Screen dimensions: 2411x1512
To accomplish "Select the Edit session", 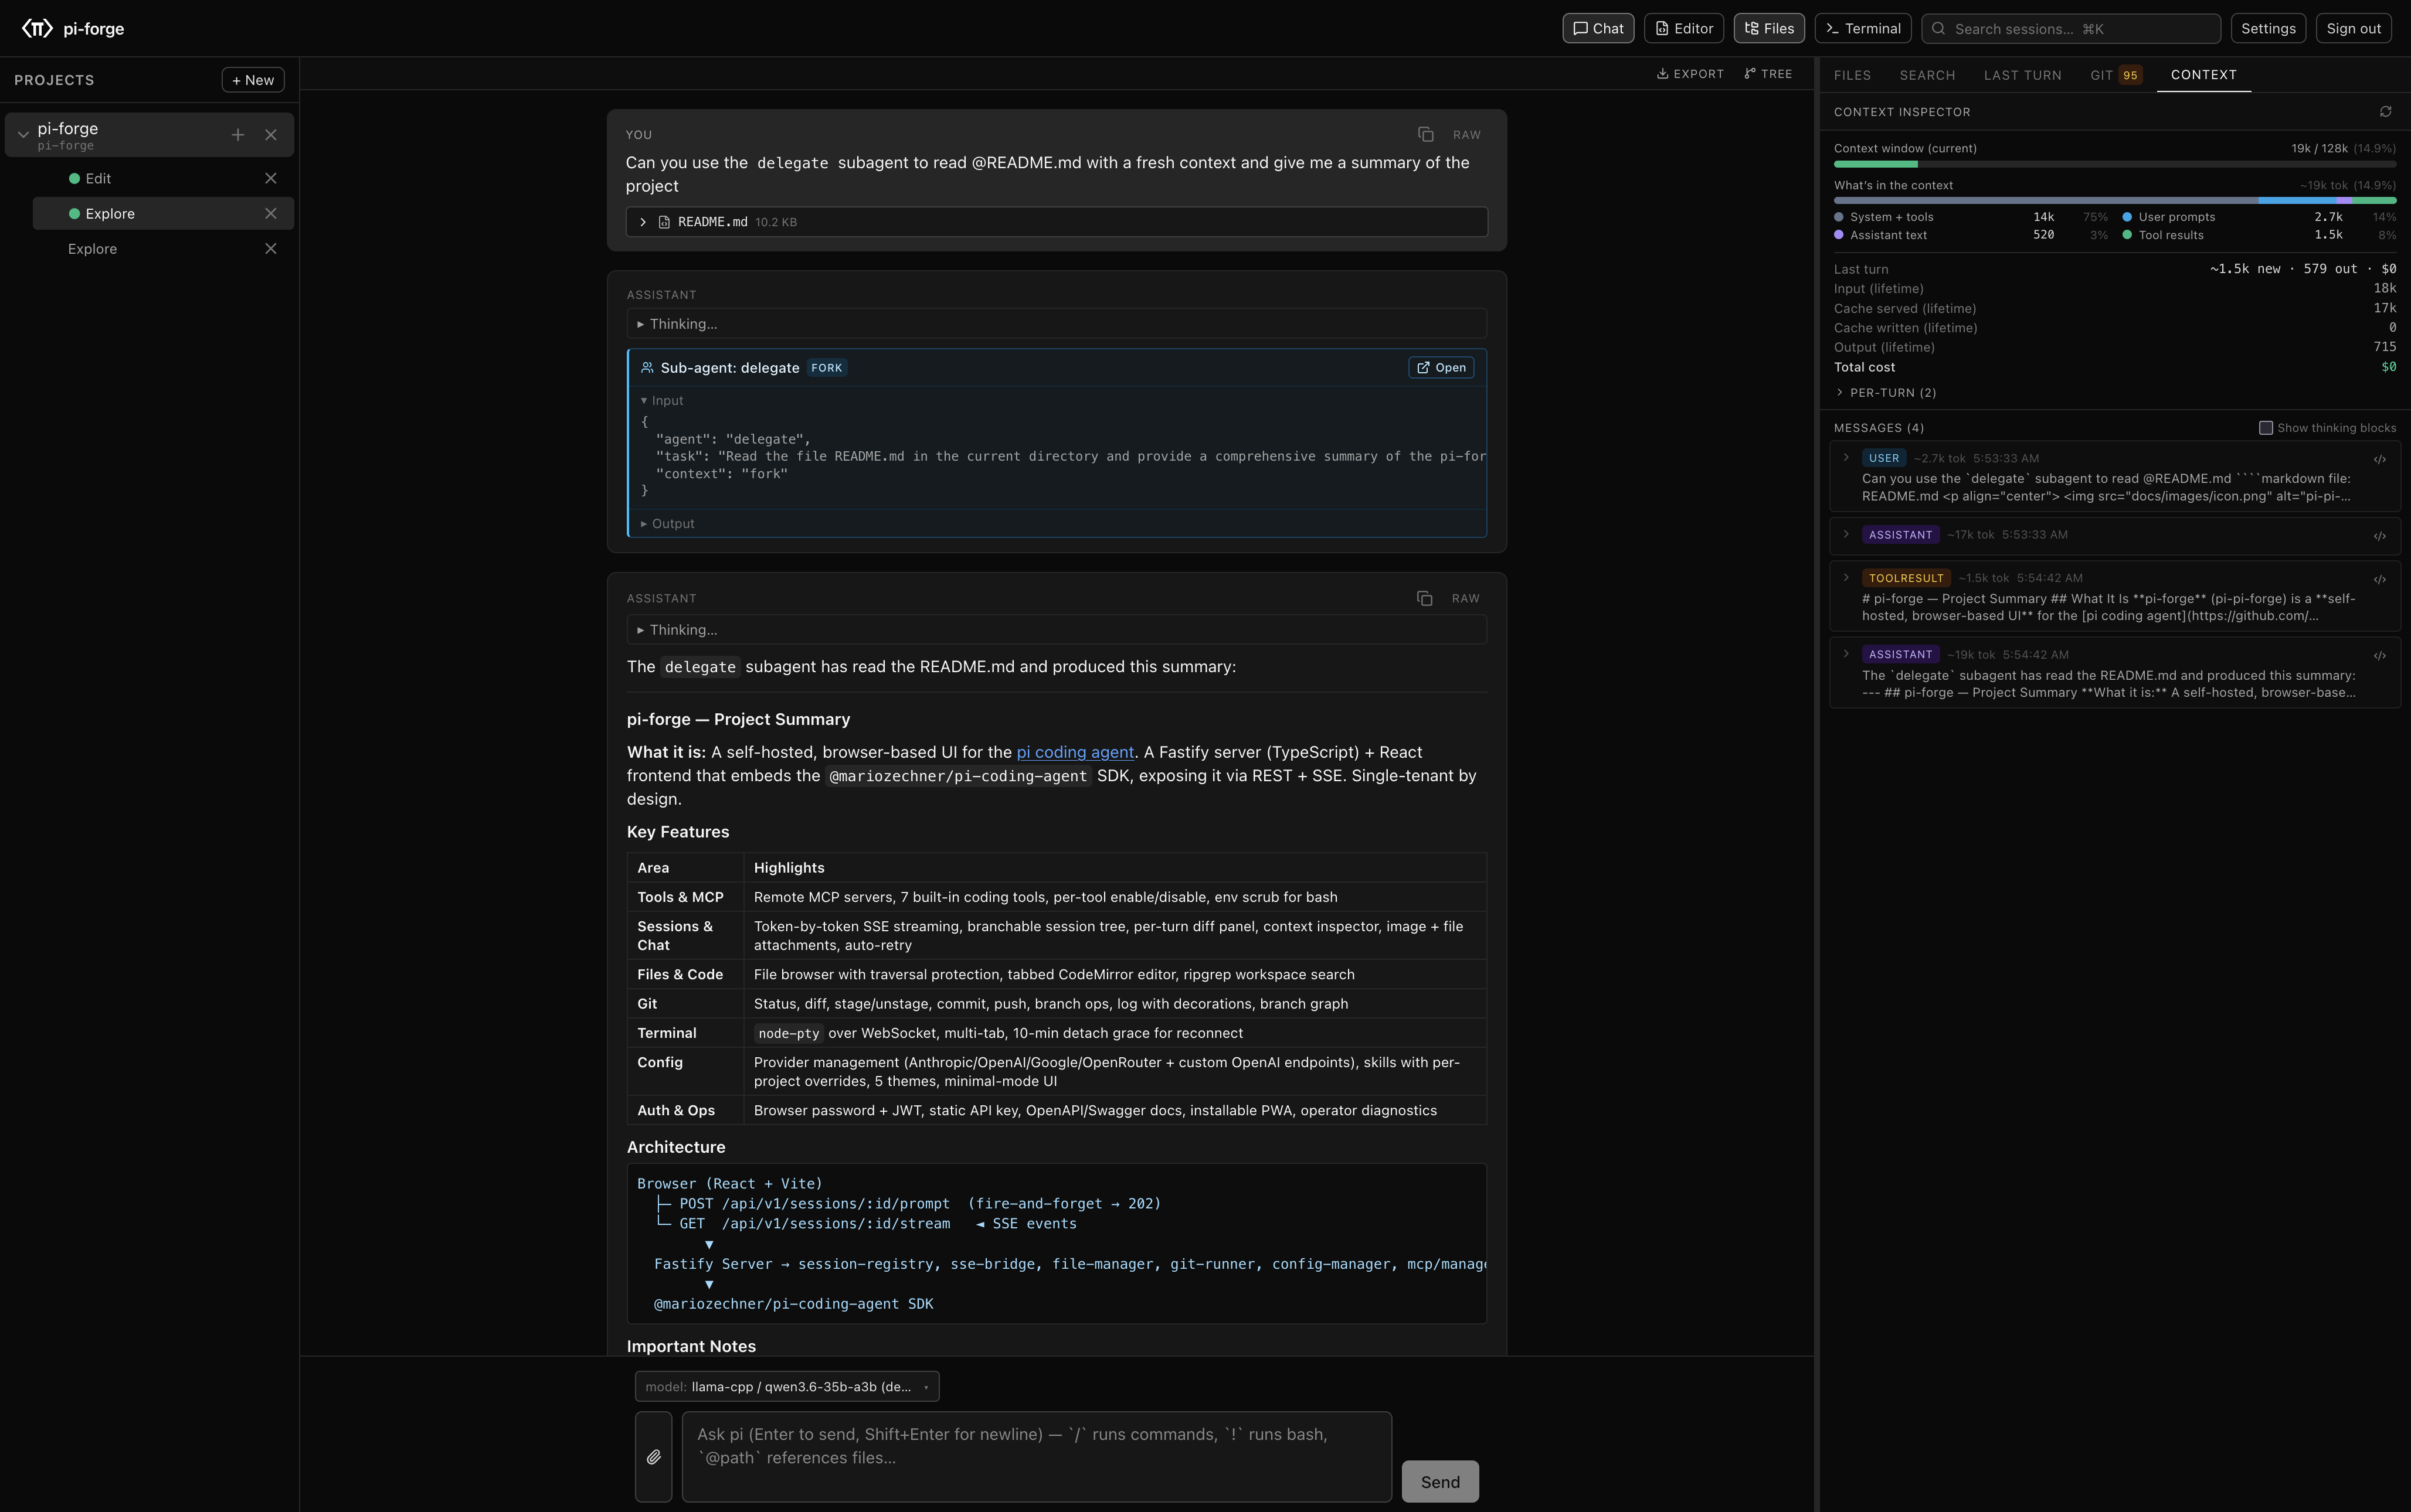I will tap(163, 178).
